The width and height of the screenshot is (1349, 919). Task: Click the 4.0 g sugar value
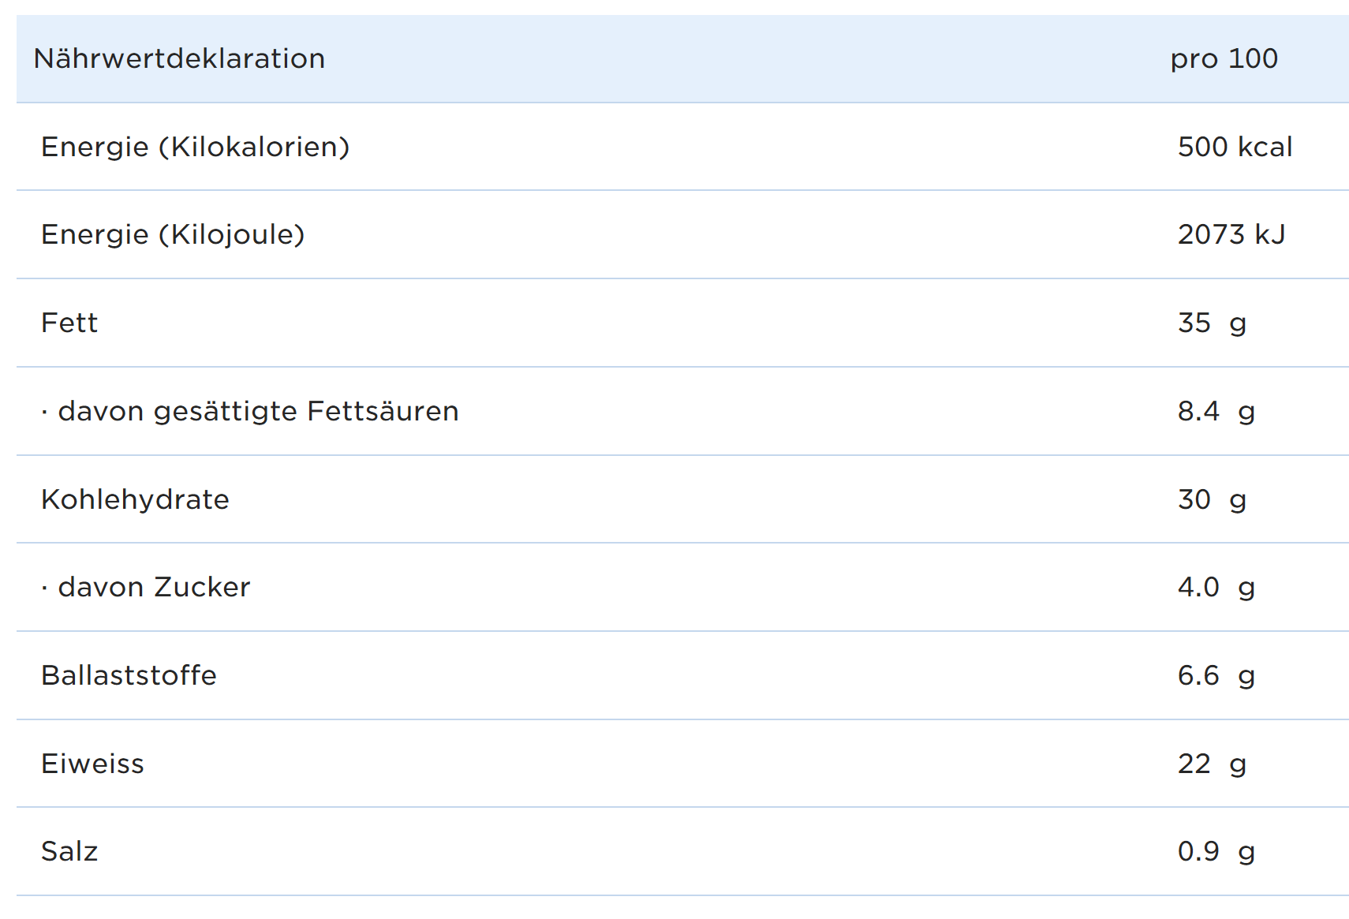click(1216, 587)
